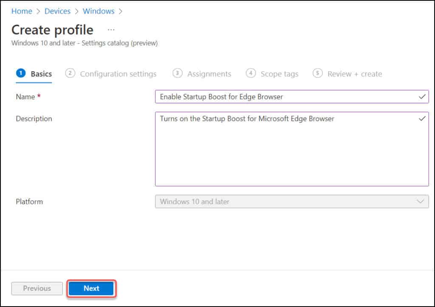Viewport: 435px width, 307px height.
Task: Go to Devices breadcrumb link
Action: tap(57, 11)
